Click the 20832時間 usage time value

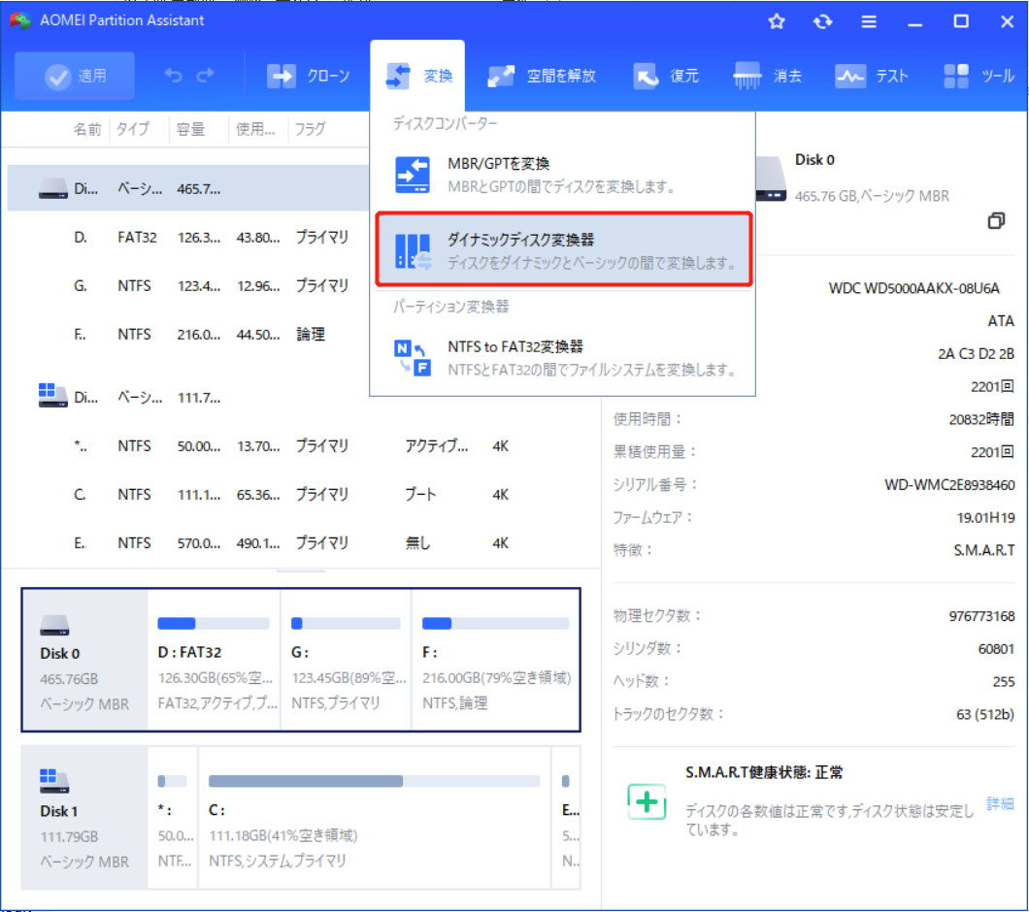pos(981,419)
